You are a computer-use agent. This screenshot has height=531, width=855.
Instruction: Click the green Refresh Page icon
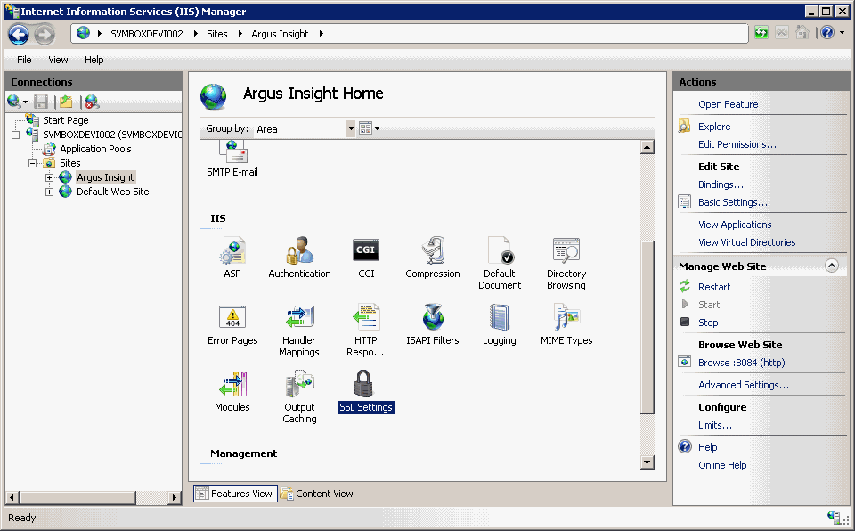tap(761, 33)
